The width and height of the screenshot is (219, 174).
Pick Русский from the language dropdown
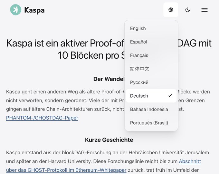click(151, 82)
